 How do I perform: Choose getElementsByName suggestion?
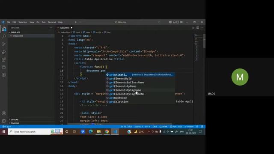(140, 86)
